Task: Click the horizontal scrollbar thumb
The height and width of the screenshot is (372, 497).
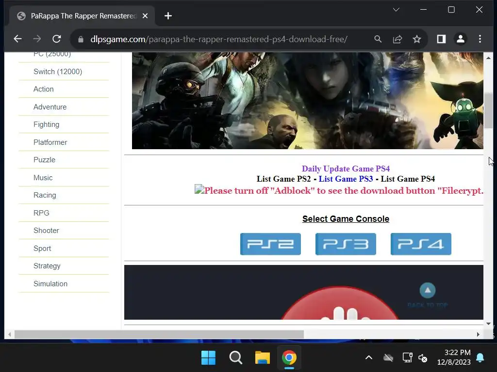Action: click(159, 334)
